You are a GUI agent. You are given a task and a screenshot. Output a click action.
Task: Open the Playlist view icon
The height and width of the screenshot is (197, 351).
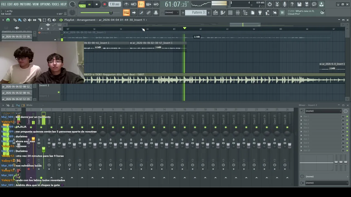coord(216,13)
